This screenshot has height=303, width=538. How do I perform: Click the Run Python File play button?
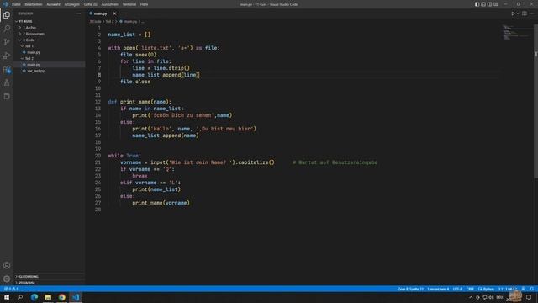[513, 13]
